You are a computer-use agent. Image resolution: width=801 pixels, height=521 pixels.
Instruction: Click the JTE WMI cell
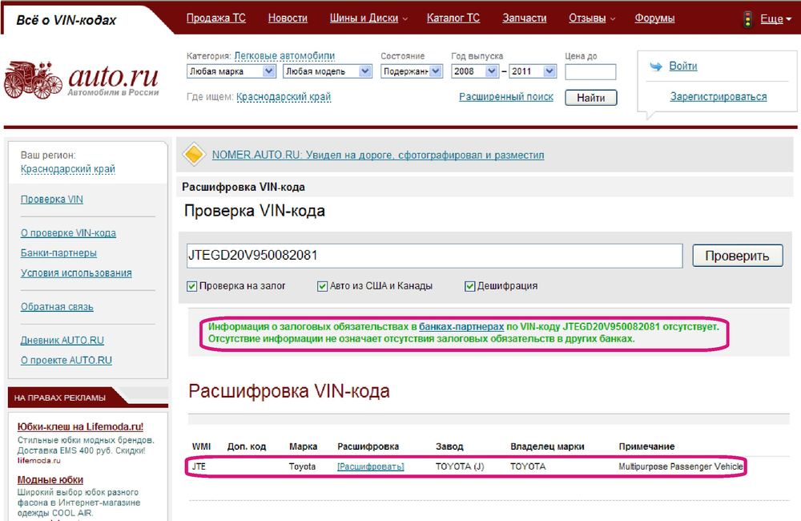tap(199, 466)
